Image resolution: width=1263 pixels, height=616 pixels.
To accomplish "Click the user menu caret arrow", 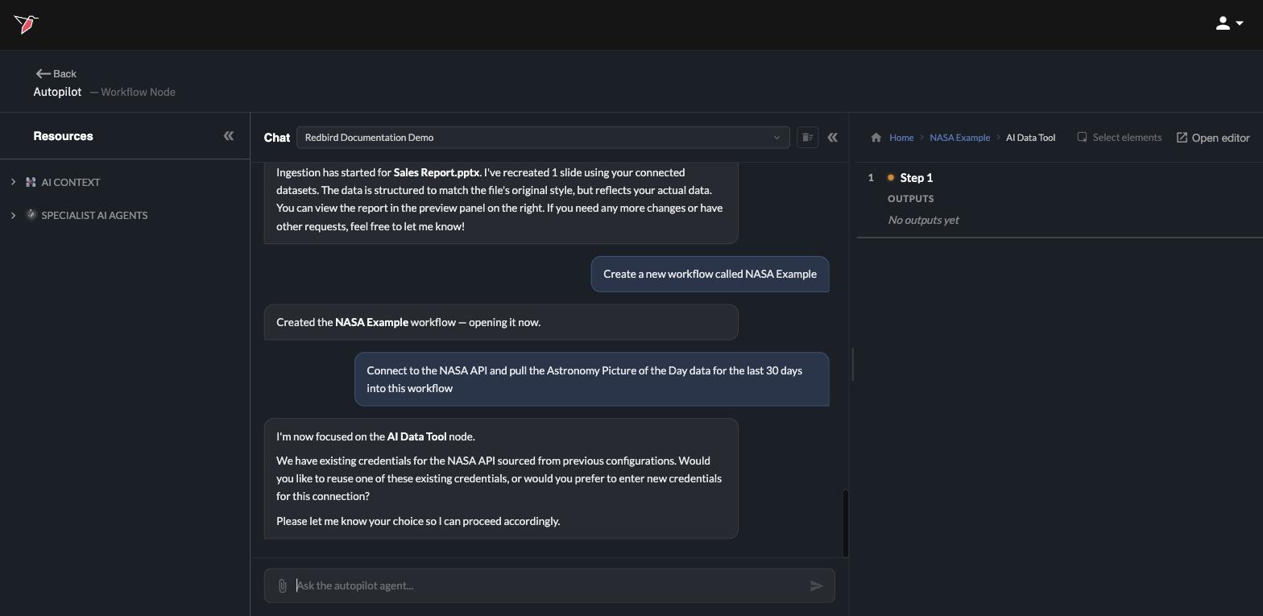I will [x=1240, y=23].
